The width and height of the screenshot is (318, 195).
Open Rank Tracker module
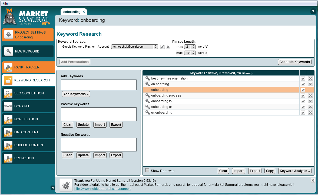coord(28,67)
